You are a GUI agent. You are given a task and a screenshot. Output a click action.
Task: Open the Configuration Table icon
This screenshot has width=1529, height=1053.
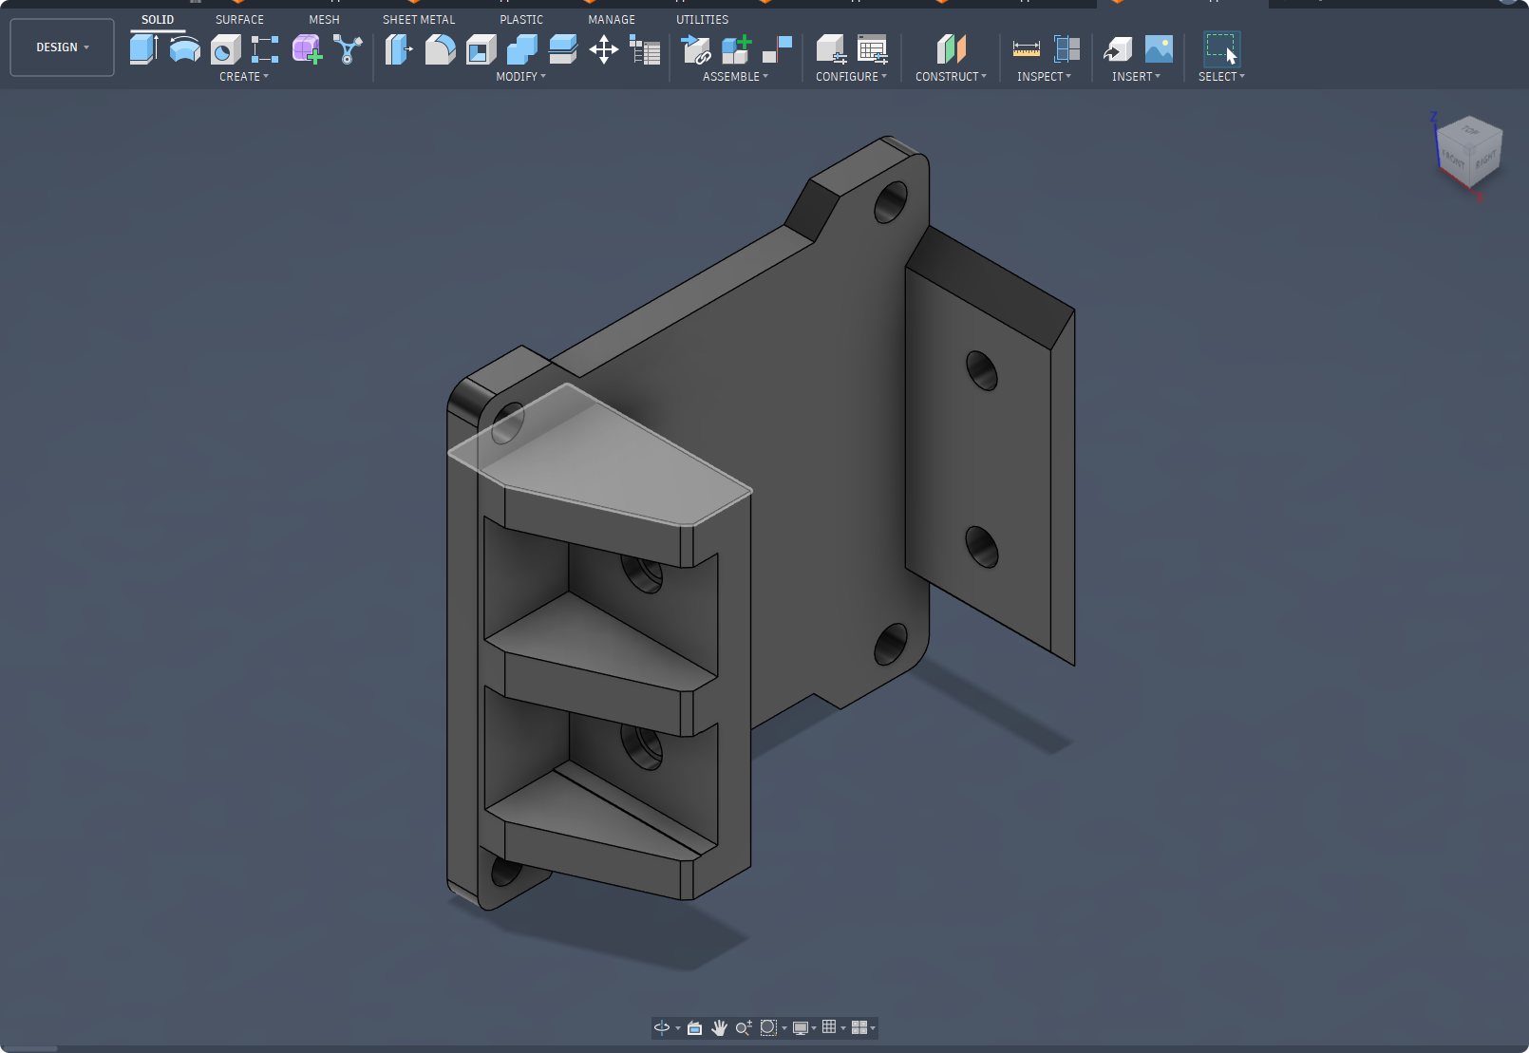click(x=872, y=48)
